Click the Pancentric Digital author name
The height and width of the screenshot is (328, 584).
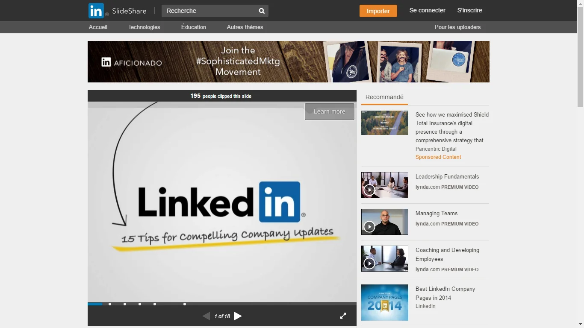coord(436,149)
